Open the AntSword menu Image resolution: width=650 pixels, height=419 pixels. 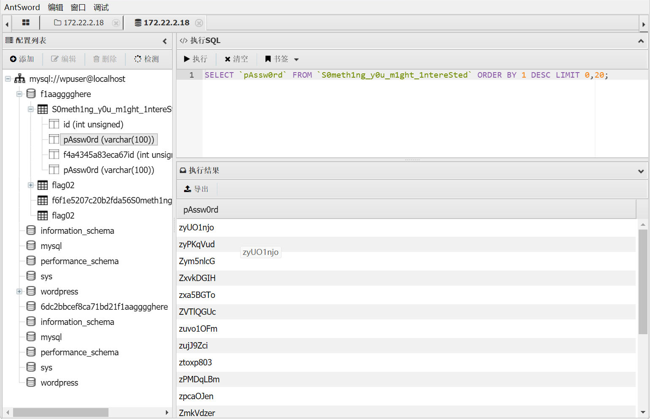coord(22,7)
